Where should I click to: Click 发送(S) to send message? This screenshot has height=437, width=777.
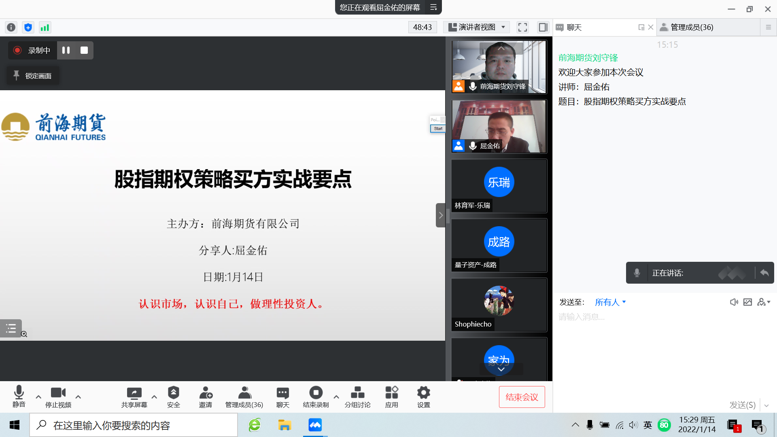(x=742, y=405)
